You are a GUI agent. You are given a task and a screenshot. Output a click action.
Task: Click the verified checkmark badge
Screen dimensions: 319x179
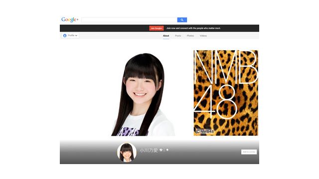(161, 150)
